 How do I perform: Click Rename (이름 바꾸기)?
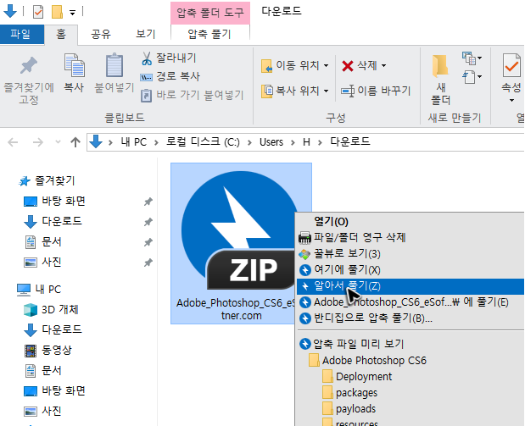pyautogui.click(x=376, y=91)
